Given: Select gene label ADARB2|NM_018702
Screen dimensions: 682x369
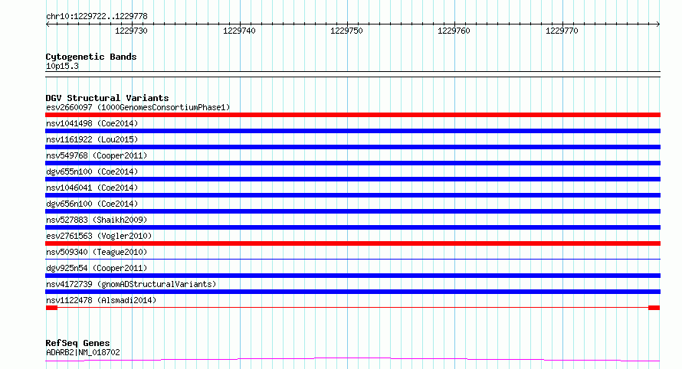Looking at the screenshot, I should pyautogui.click(x=83, y=352).
